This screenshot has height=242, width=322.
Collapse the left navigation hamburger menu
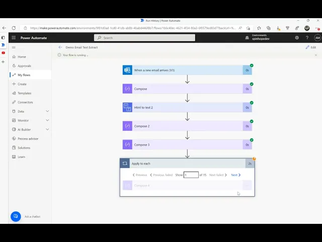click(14, 47)
